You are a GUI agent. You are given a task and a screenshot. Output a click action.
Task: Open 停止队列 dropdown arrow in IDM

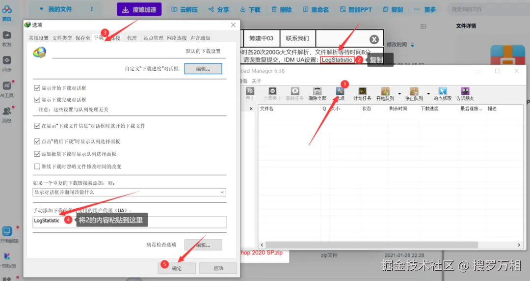[x=428, y=94]
